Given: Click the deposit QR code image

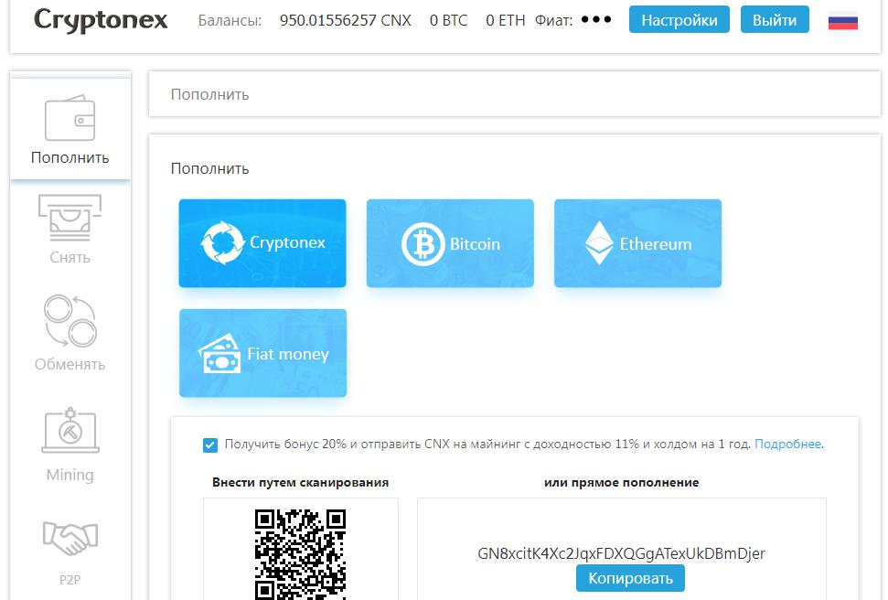Looking at the screenshot, I should tap(300, 554).
